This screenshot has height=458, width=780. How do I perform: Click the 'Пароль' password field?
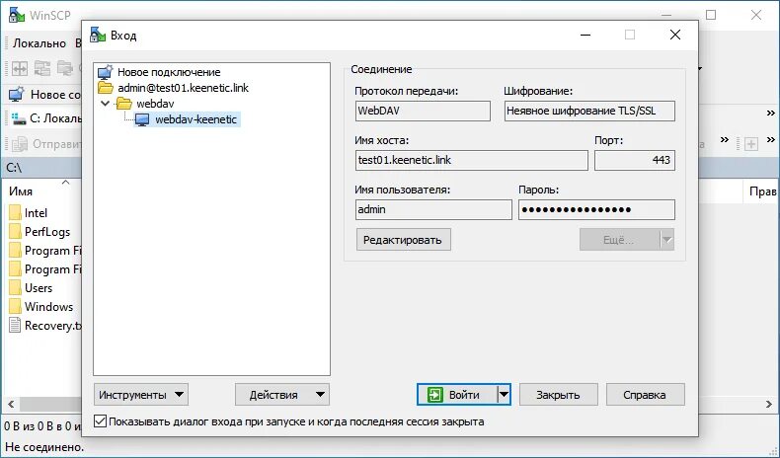pos(596,209)
